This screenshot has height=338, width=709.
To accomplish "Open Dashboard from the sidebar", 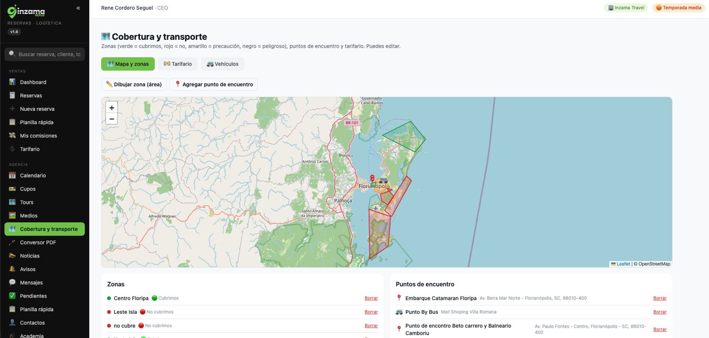I will click(x=44, y=82).
